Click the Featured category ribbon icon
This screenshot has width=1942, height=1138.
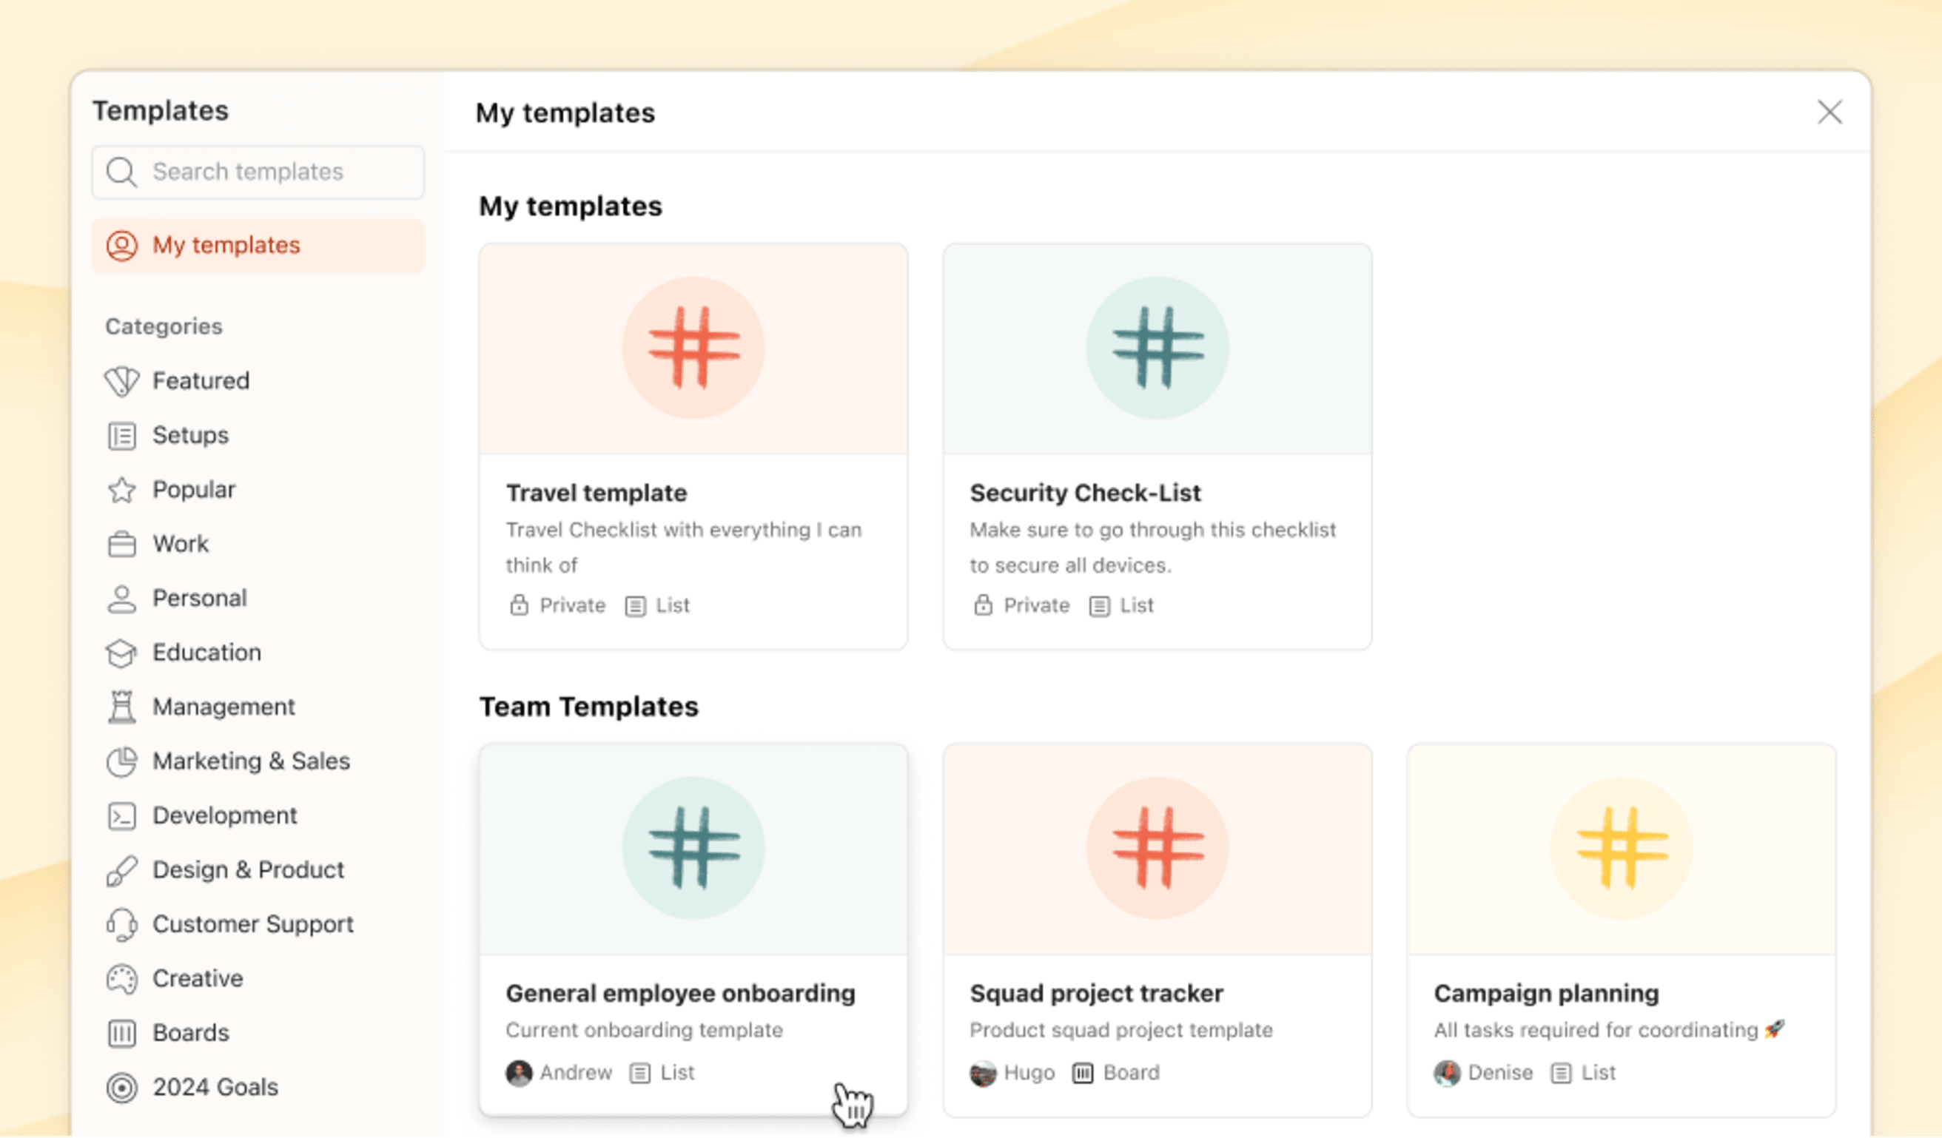122,380
